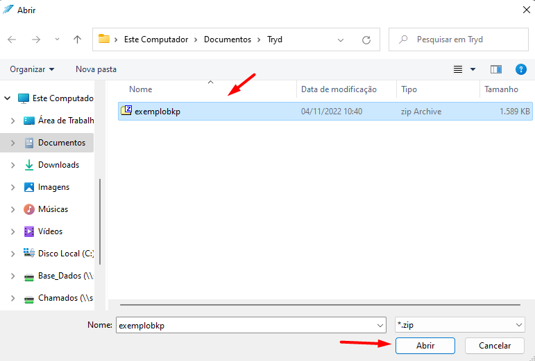Open the Músicas library
535x361 pixels.
coord(53,209)
